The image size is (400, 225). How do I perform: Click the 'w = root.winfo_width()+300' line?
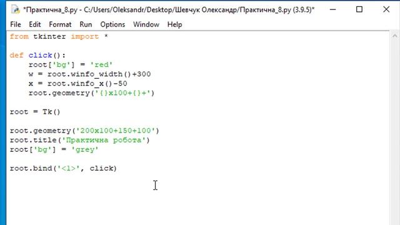click(89, 74)
